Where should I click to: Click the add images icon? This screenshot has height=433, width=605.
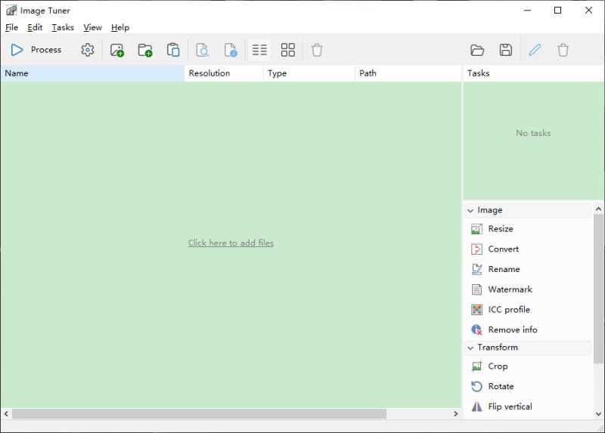117,50
